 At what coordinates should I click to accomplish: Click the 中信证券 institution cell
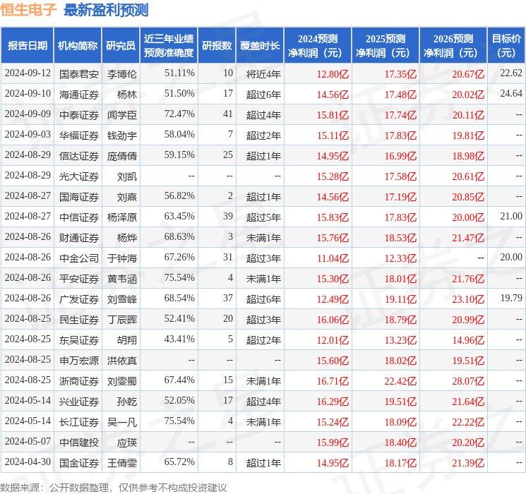pyautogui.click(x=79, y=217)
